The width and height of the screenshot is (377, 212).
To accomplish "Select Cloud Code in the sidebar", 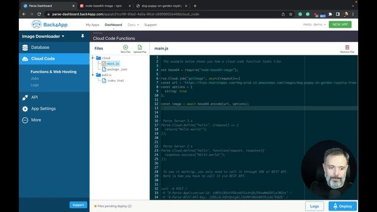I will (x=54, y=59).
